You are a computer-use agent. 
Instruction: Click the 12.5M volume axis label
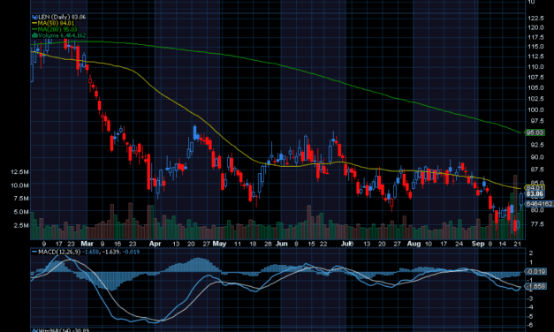tap(19, 172)
